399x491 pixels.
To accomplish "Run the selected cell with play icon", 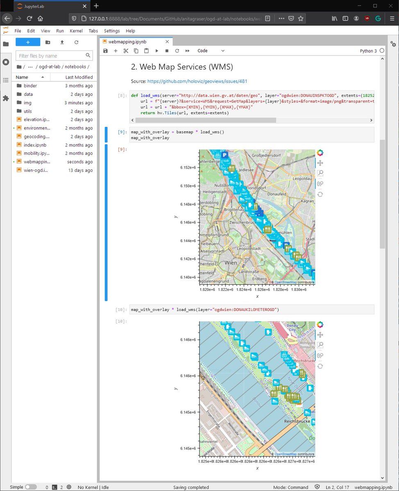I will pos(156,51).
